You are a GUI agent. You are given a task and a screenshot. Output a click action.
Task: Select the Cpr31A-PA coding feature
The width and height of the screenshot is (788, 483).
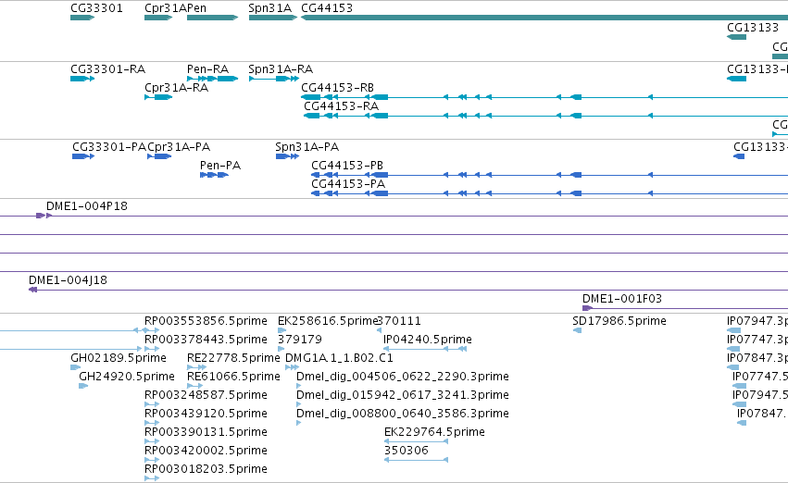(160, 156)
